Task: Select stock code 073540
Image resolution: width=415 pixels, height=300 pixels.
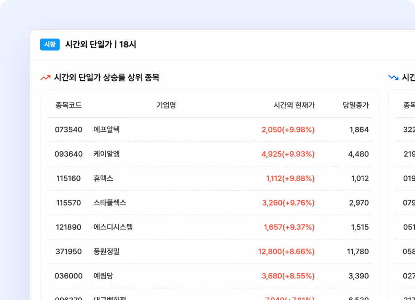Action: (x=68, y=130)
